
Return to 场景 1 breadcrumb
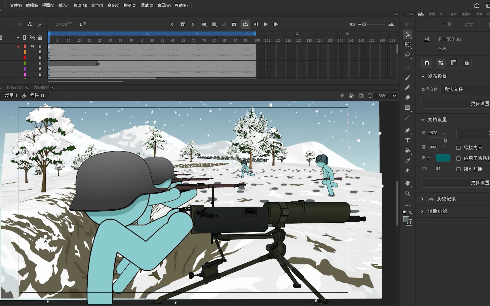click(x=11, y=95)
